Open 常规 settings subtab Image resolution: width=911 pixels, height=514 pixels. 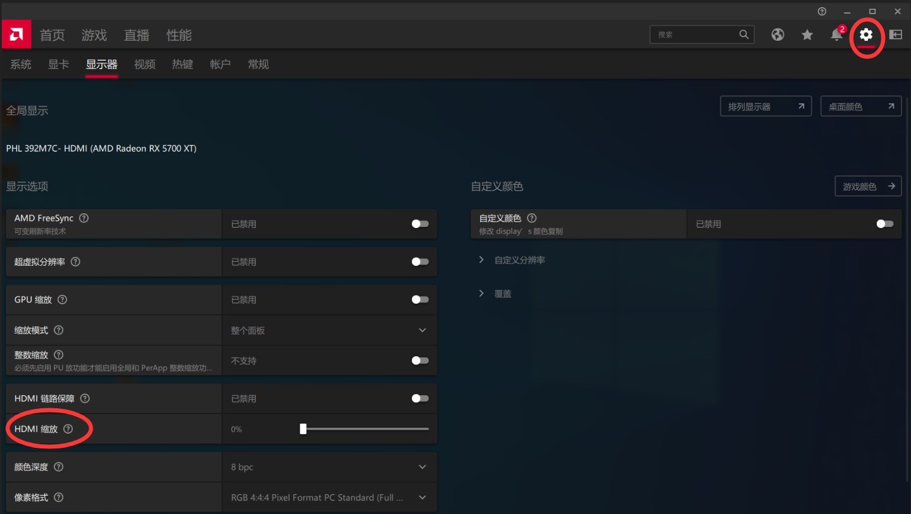(x=258, y=64)
